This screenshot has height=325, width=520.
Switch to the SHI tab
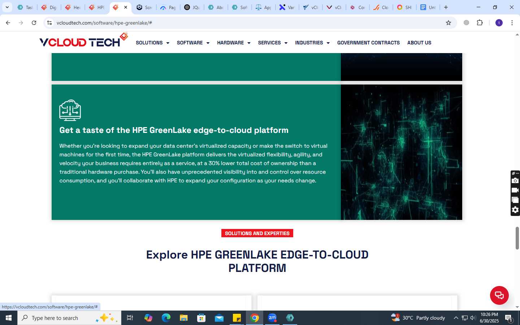coord(404,7)
